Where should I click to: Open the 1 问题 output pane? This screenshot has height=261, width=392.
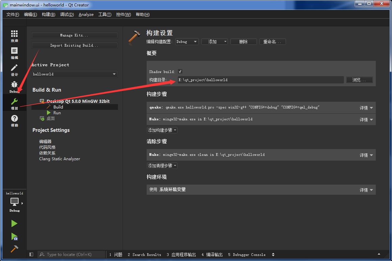click(x=116, y=255)
